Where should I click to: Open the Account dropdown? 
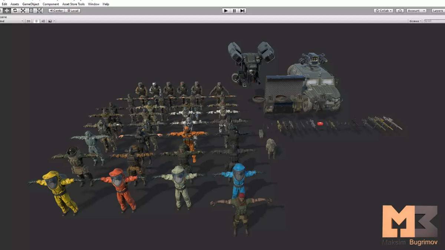coord(416,11)
